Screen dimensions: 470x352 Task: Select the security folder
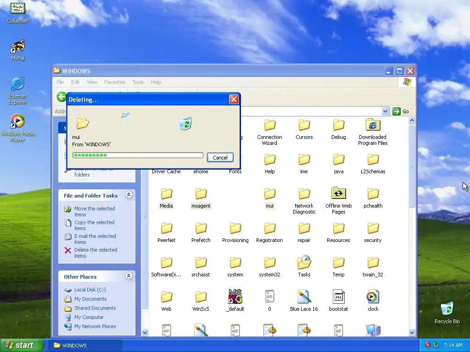pyautogui.click(x=373, y=232)
